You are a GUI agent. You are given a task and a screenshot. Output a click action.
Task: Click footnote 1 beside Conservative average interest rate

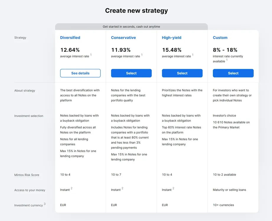142,55
